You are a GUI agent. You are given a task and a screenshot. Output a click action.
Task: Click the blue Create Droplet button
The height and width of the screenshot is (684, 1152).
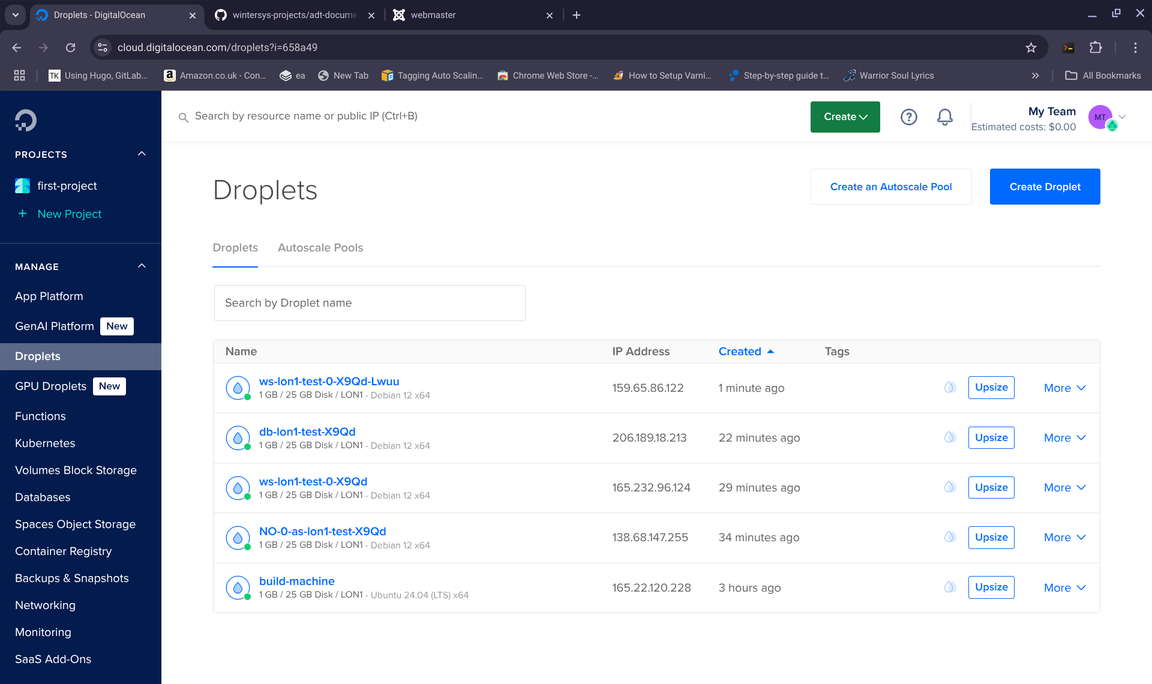click(1045, 187)
